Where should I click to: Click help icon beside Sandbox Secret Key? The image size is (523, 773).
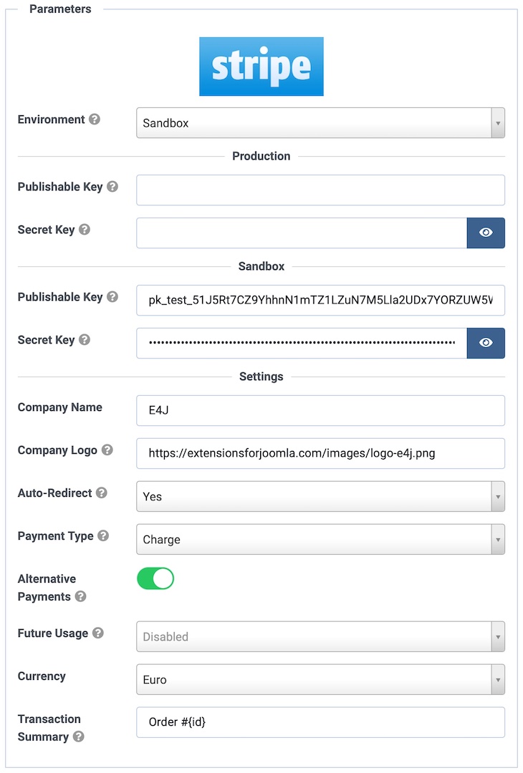click(84, 340)
